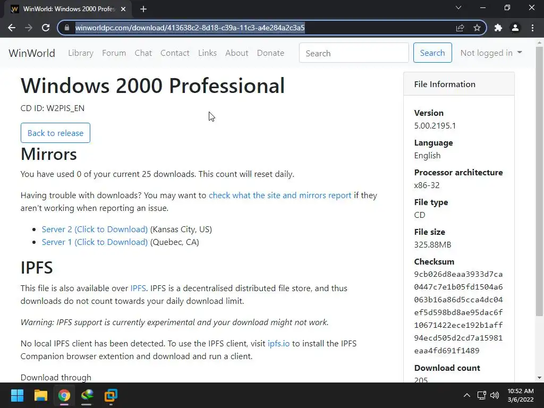Open the extensions puzzle icon
The image size is (544, 408).
(x=498, y=28)
